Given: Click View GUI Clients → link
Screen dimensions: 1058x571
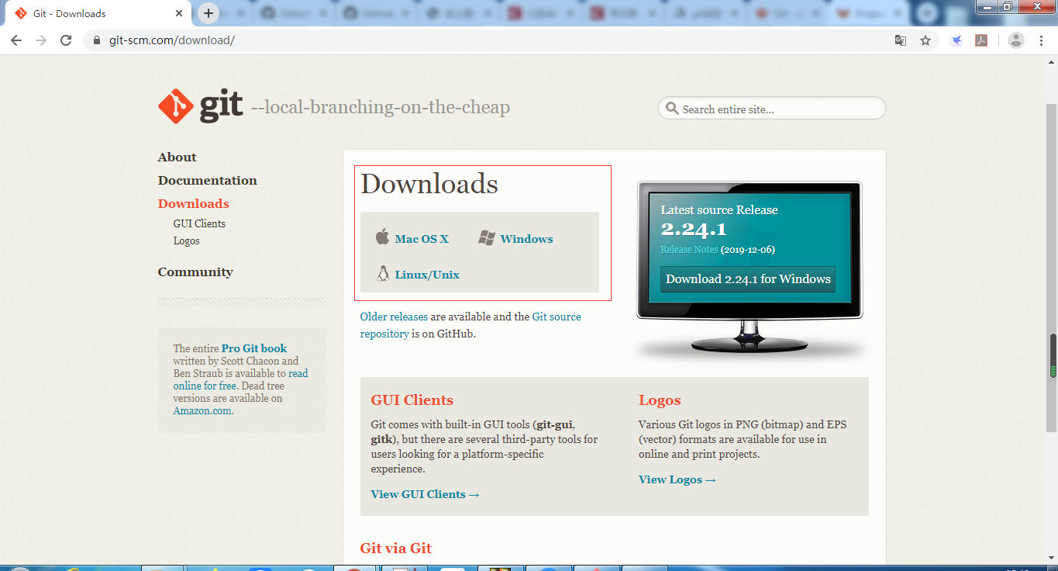Looking at the screenshot, I should click(x=426, y=494).
